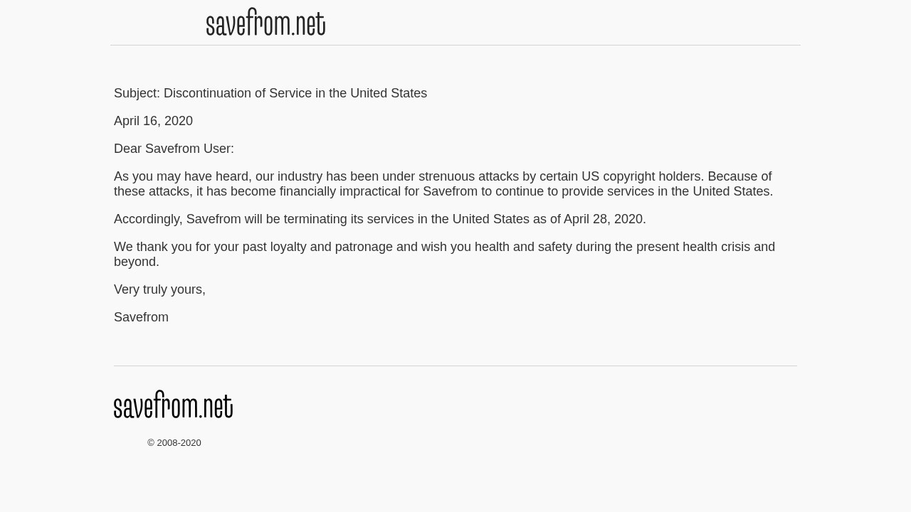The image size is (911, 512).
Task: Click the savefrom.net logo in the header
Action: tap(265, 23)
